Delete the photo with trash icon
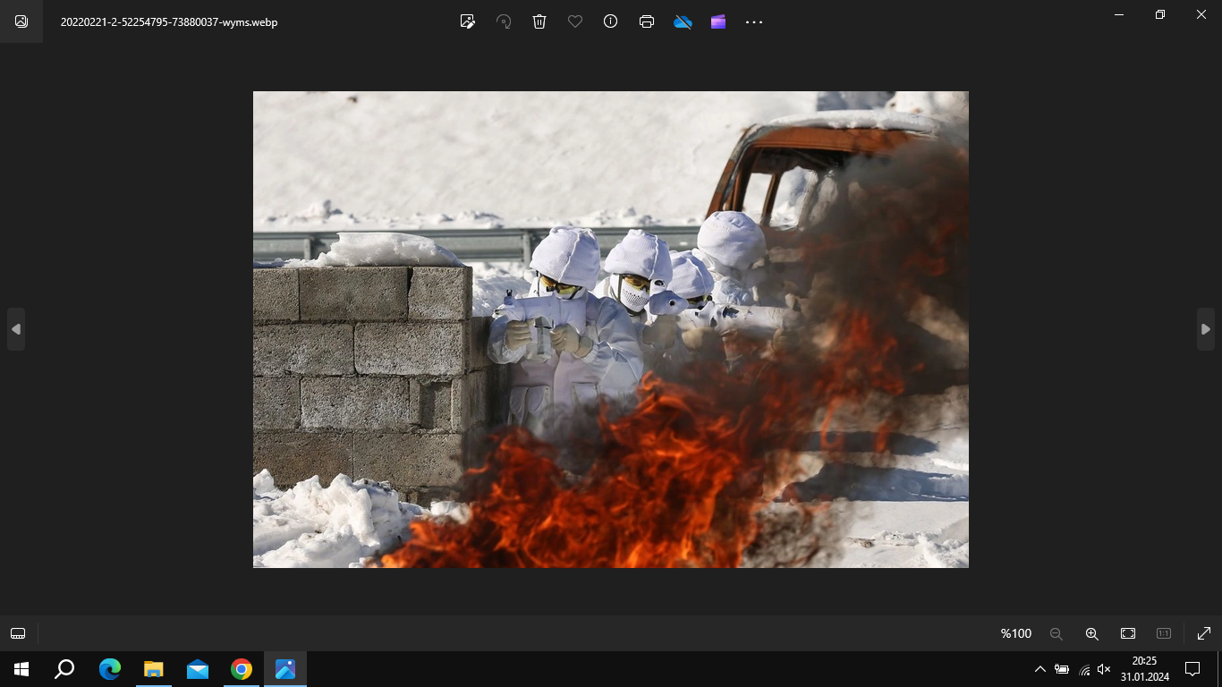The width and height of the screenshot is (1222, 687). 539,21
